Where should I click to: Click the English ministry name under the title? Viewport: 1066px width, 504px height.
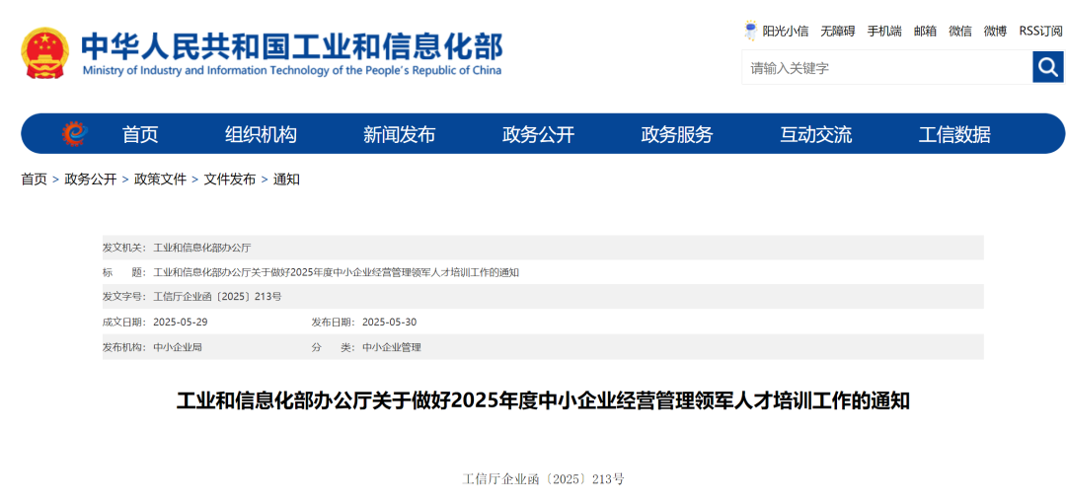(x=291, y=71)
